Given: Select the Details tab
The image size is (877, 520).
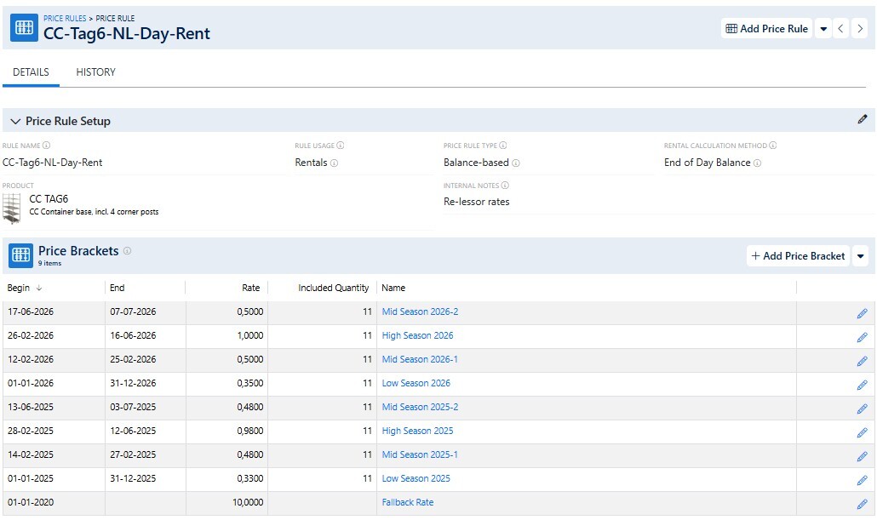Looking at the screenshot, I should [31, 72].
